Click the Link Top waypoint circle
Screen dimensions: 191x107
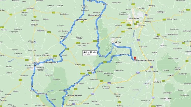click(x=113, y=42)
